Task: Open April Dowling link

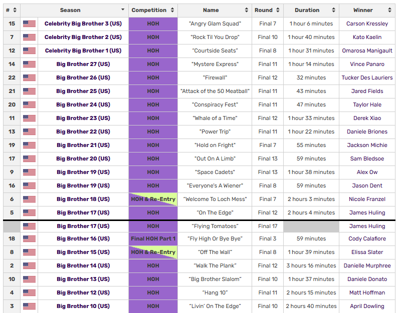Action: 367,306
